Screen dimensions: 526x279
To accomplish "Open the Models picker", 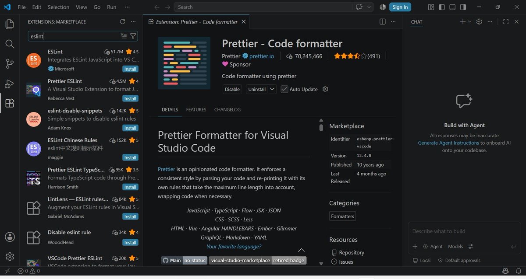I will click(455, 247).
